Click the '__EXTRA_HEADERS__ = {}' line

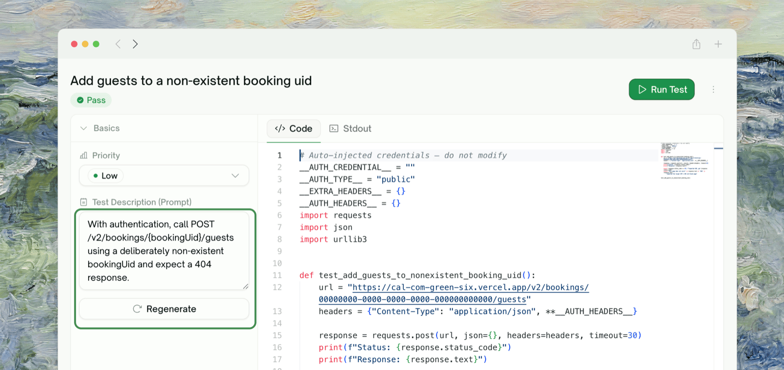pos(352,191)
